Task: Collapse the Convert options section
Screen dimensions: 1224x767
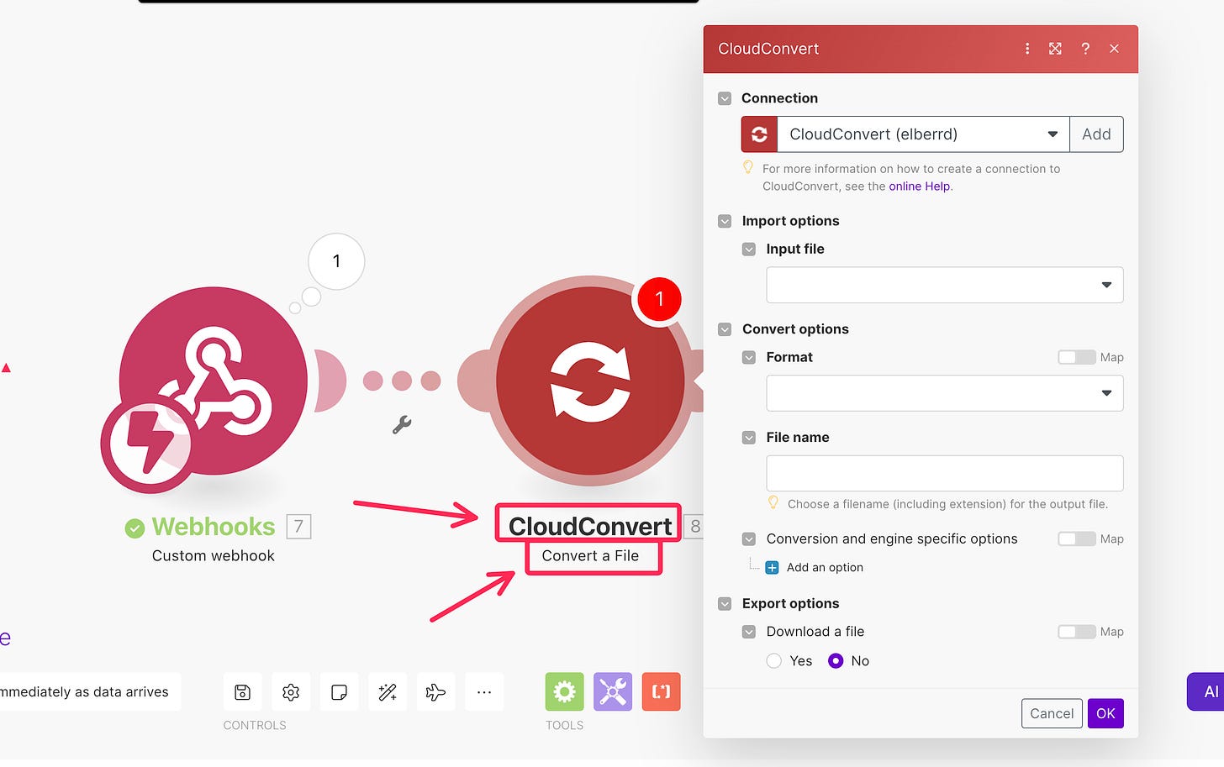Action: coord(725,329)
